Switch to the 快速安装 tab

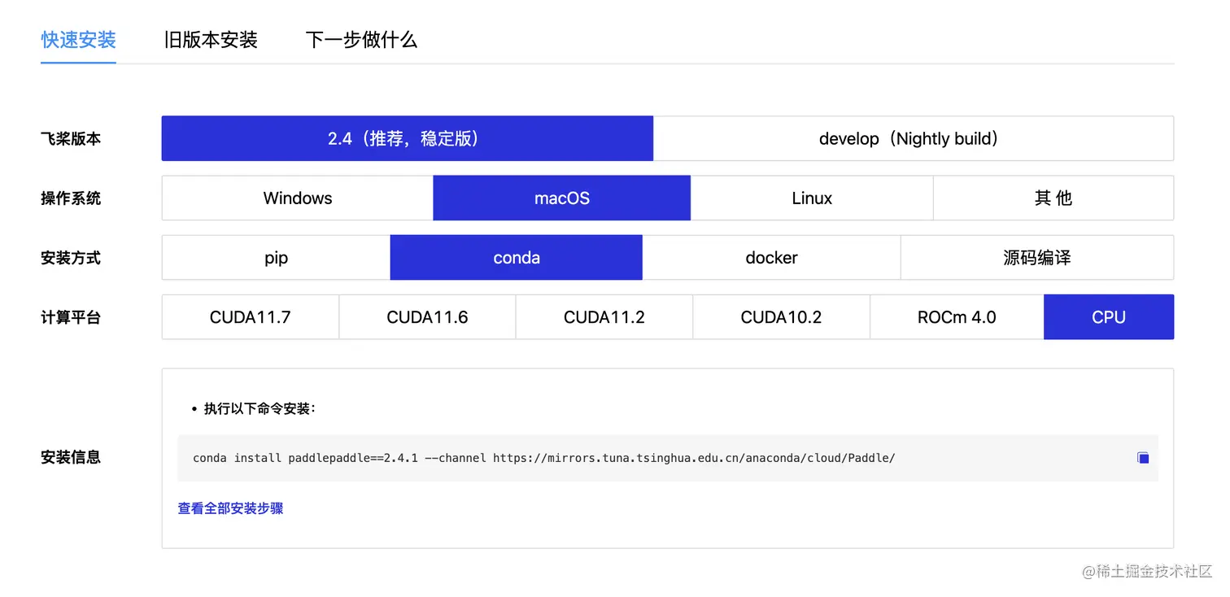tap(78, 40)
